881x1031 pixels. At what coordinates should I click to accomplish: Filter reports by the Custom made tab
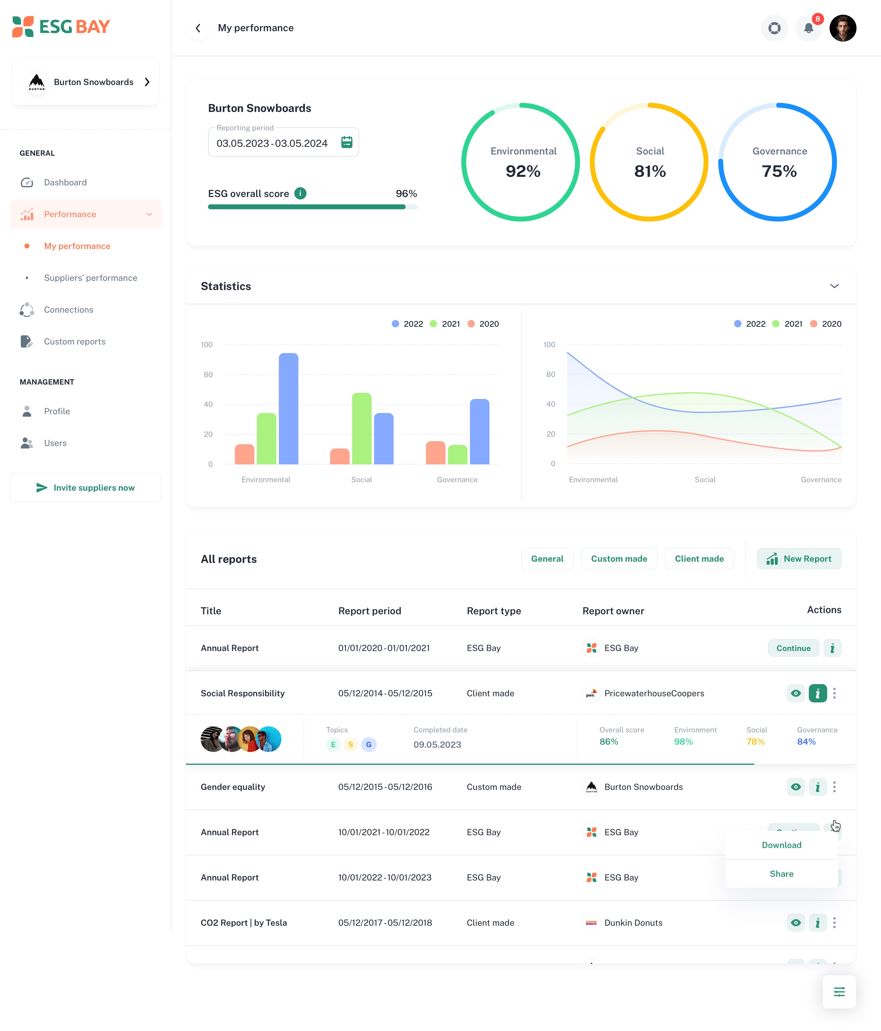coord(619,559)
